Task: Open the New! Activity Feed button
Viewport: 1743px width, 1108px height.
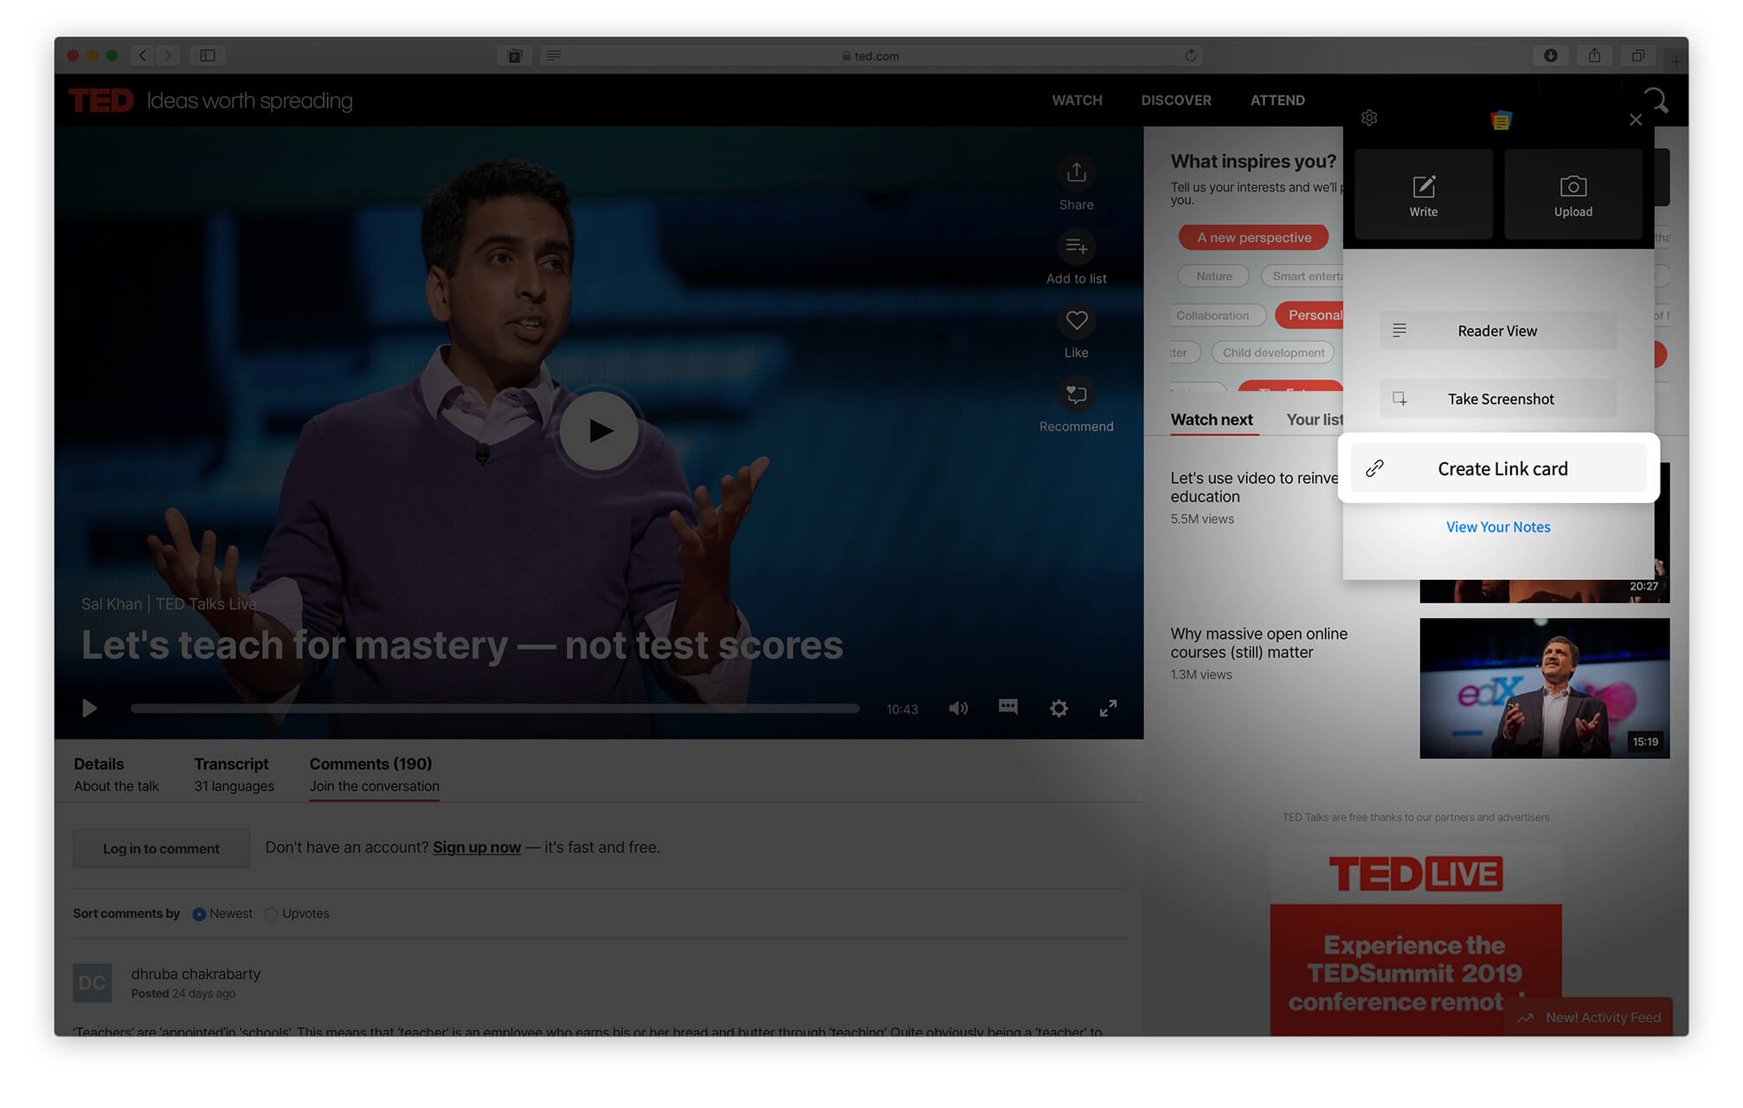Action: 1589,1018
